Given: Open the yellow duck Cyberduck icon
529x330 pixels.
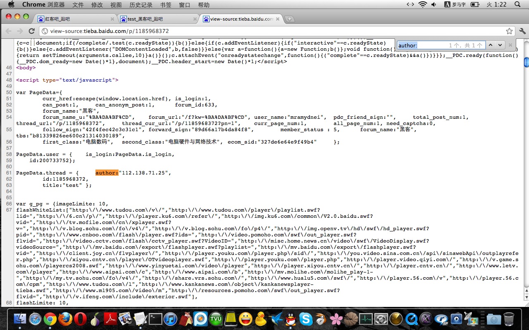Looking at the screenshot, I should (260, 318).
